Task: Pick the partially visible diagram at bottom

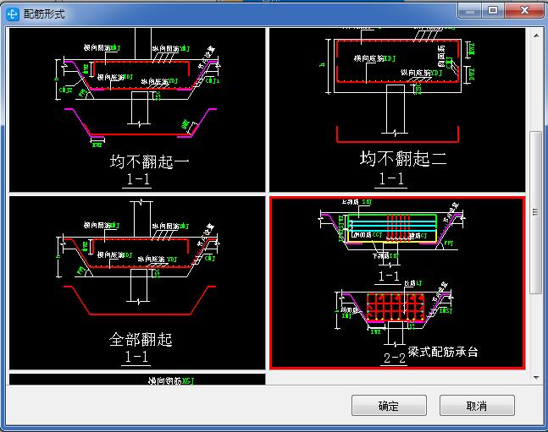Action: [x=136, y=380]
